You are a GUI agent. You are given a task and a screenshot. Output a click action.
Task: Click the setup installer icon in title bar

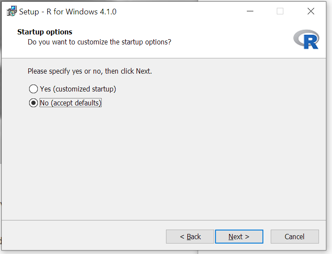12,11
